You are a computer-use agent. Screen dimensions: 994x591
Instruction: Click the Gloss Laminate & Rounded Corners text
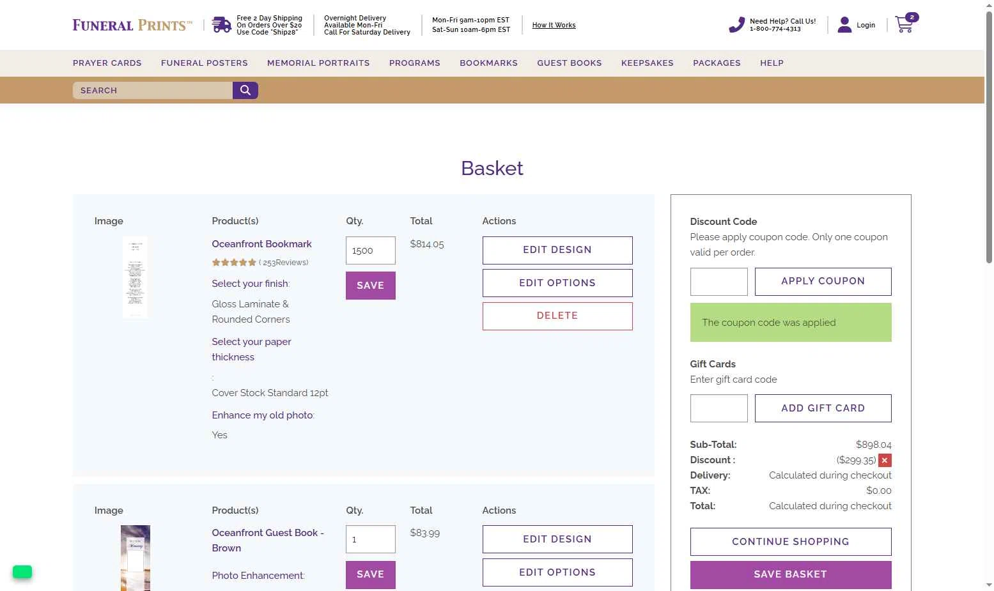[251, 312]
